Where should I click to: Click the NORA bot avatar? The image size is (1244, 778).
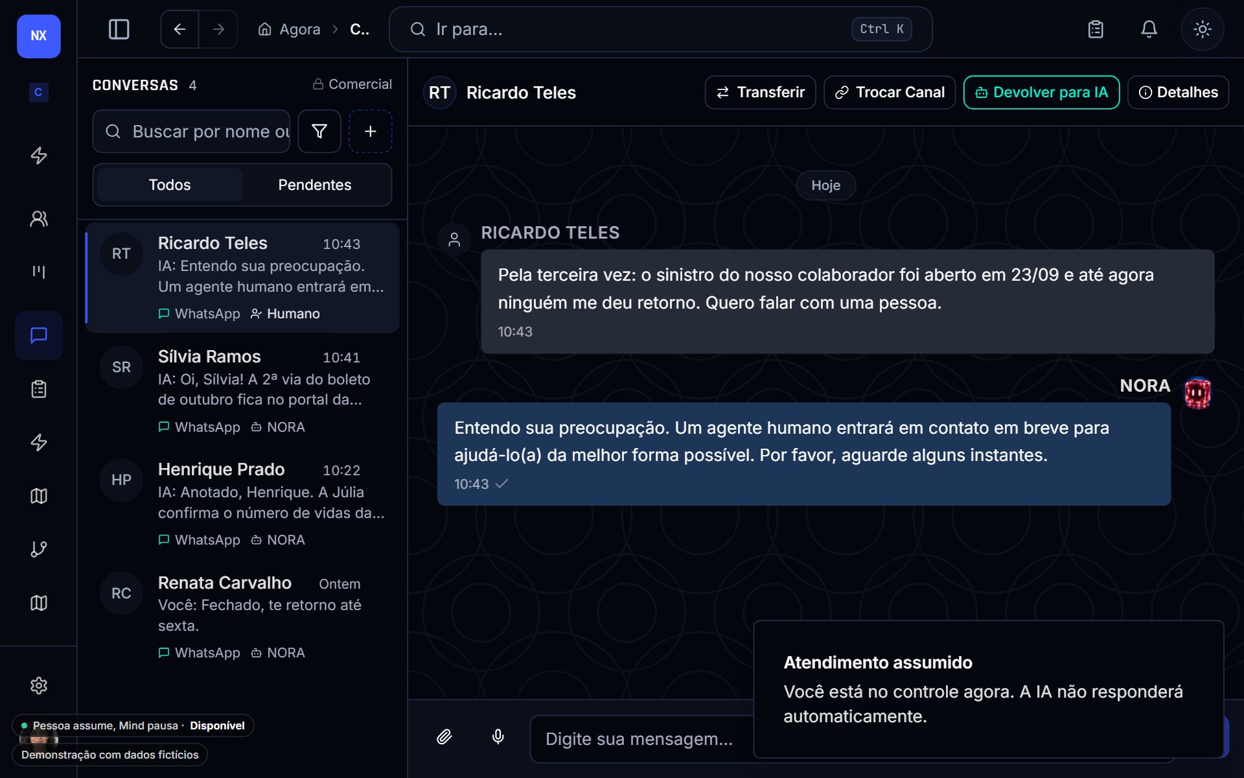[1197, 393]
